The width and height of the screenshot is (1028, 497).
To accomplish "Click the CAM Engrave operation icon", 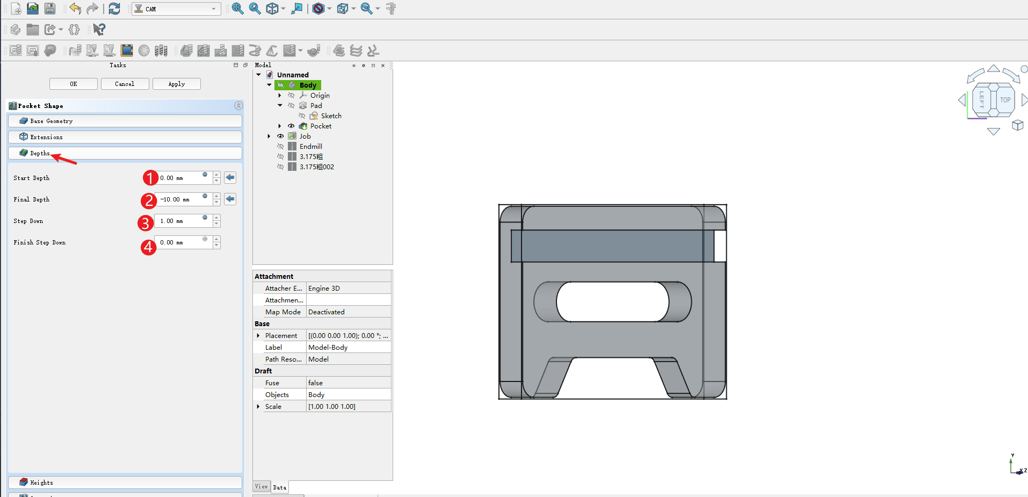I will coord(272,51).
